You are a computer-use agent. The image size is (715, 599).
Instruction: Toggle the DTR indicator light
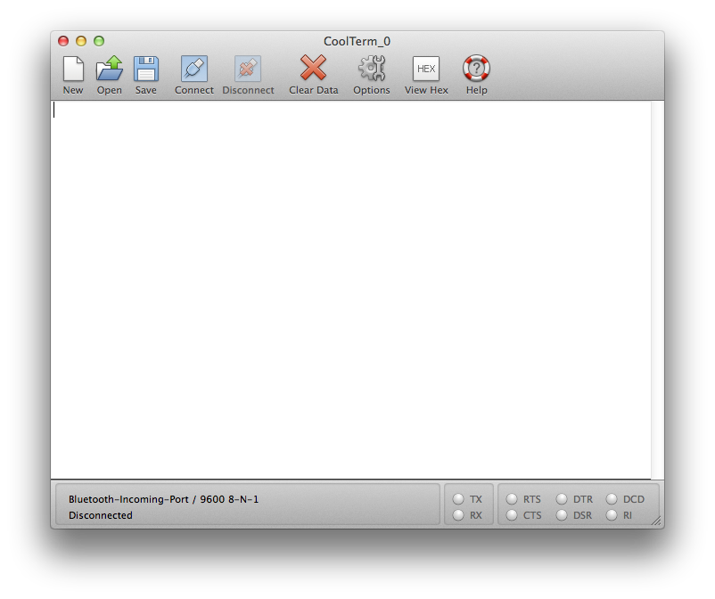click(562, 499)
